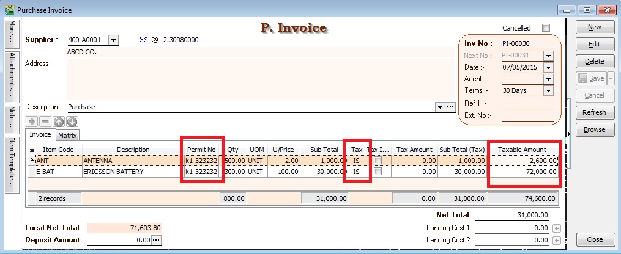Click the plus icon beside Landing Cost 2
Viewport: 621px width, 254px height.
tap(556, 241)
